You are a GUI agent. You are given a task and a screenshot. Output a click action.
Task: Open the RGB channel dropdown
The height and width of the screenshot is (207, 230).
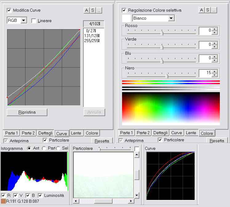tap(24, 21)
